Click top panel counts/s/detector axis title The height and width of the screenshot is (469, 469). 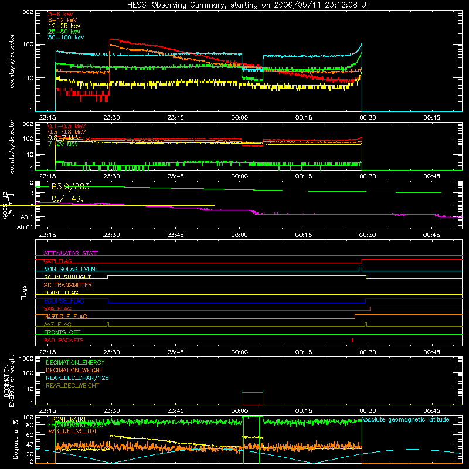coord(12,61)
